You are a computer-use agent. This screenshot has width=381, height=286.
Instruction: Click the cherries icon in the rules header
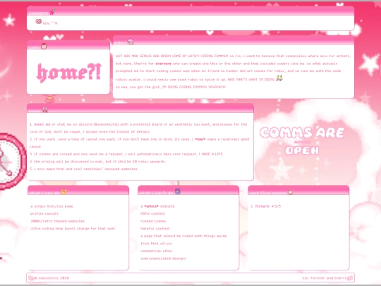[x=45, y=110]
